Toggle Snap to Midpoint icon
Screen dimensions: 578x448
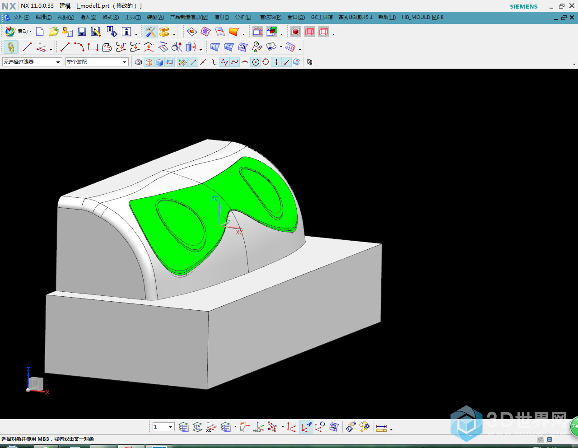tap(203, 62)
